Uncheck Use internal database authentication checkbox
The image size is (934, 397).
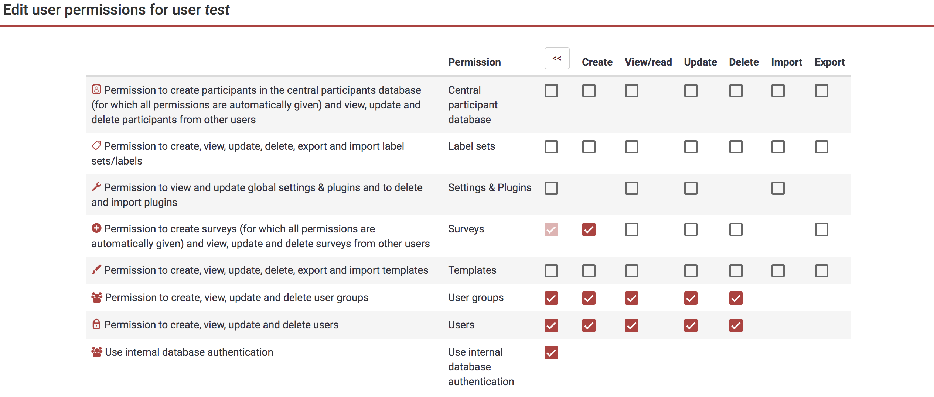[551, 353]
